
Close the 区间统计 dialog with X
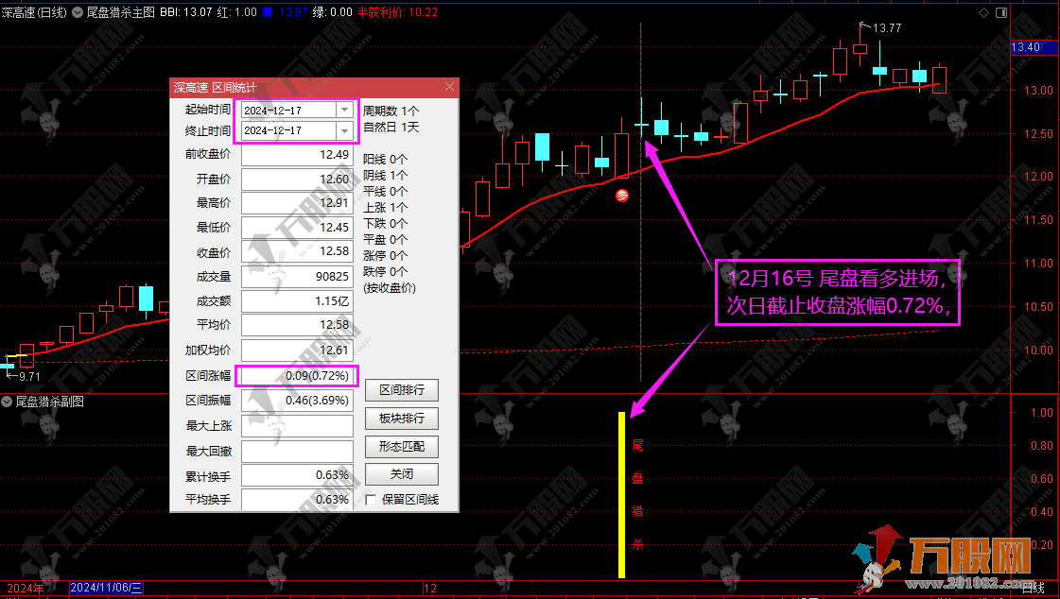click(x=449, y=87)
